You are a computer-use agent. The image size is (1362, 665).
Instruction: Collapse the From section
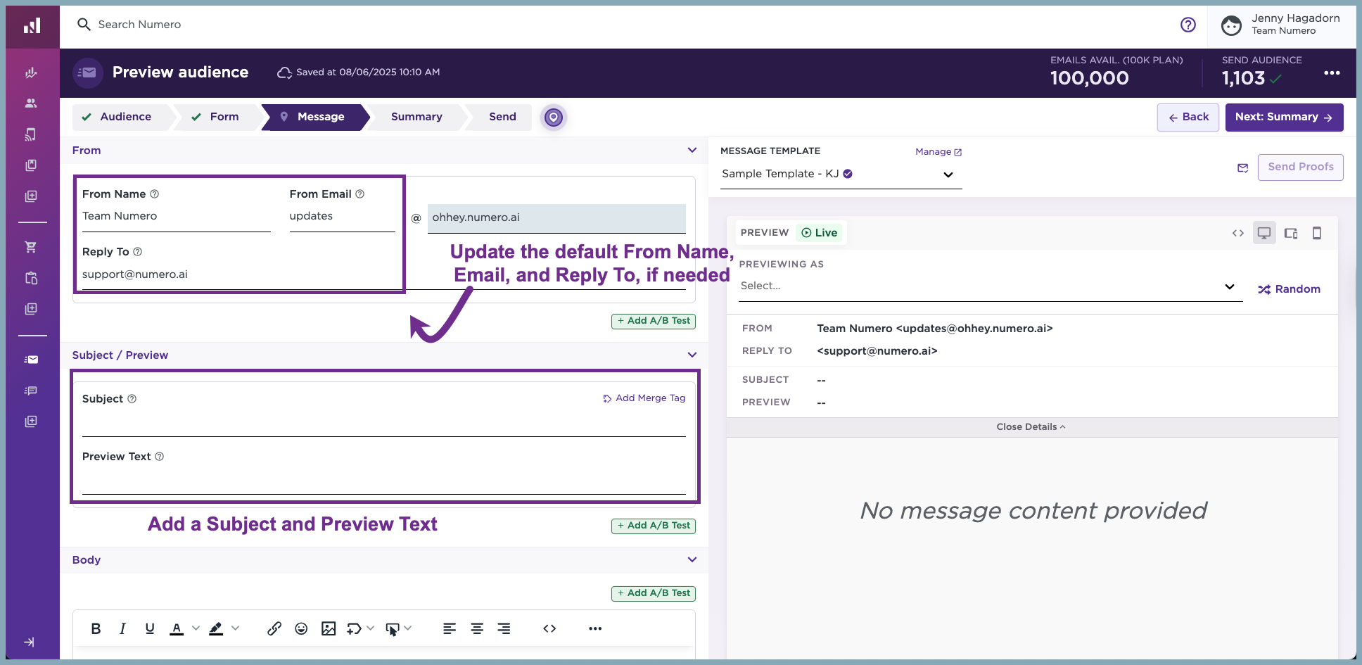click(x=692, y=150)
